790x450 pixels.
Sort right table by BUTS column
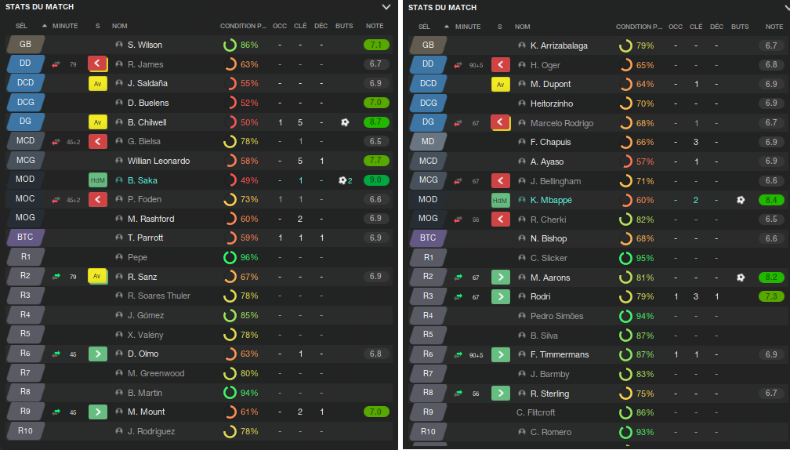(740, 27)
